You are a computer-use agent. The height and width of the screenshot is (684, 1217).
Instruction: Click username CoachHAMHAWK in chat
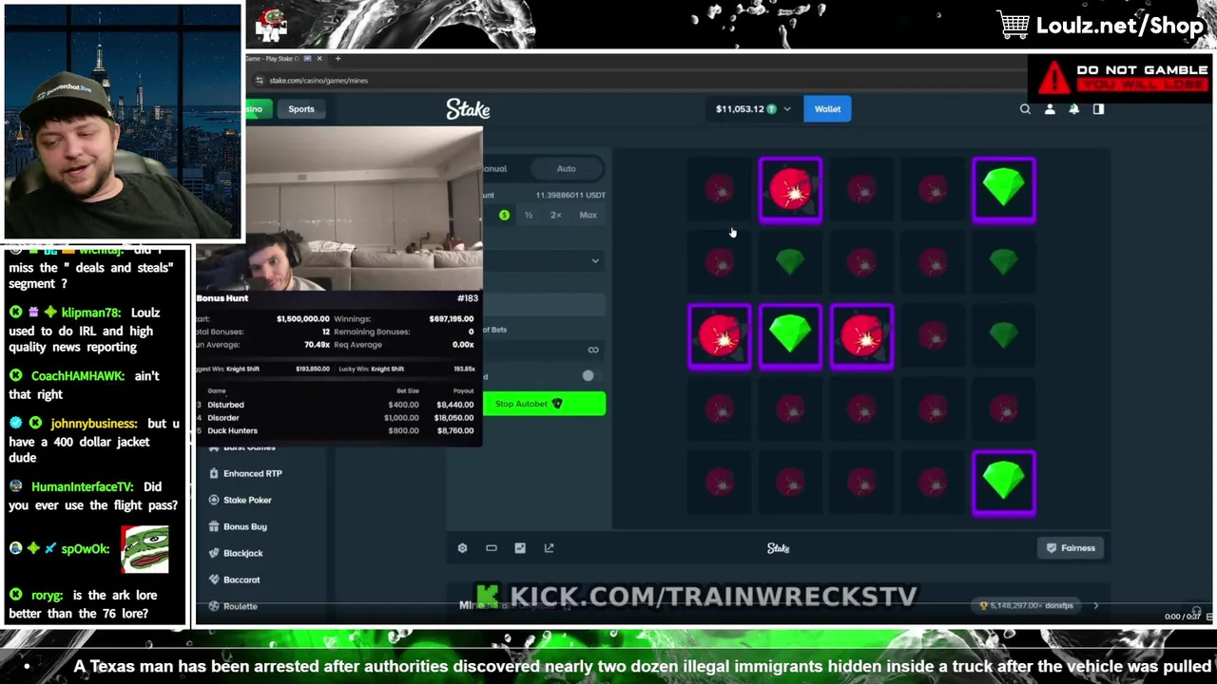(78, 376)
